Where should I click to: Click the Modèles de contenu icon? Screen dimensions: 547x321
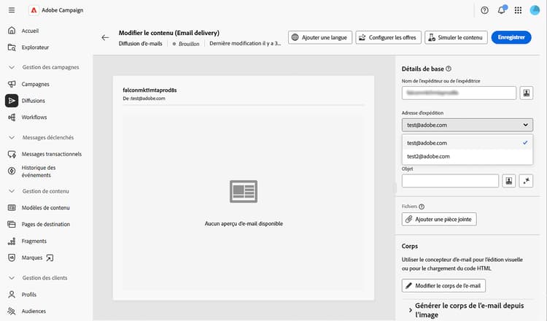(12, 208)
